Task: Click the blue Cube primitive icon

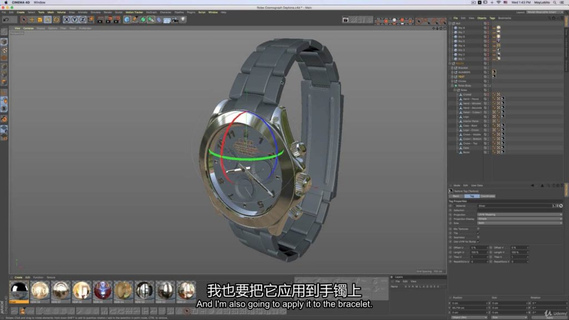Action: [127, 20]
